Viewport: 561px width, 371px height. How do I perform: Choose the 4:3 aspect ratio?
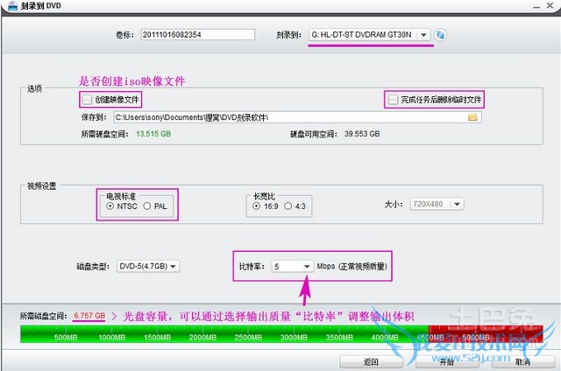288,206
